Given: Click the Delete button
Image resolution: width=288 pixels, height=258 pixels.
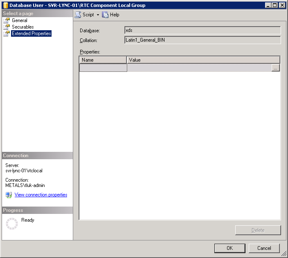Looking at the screenshot, I should (258, 230).
